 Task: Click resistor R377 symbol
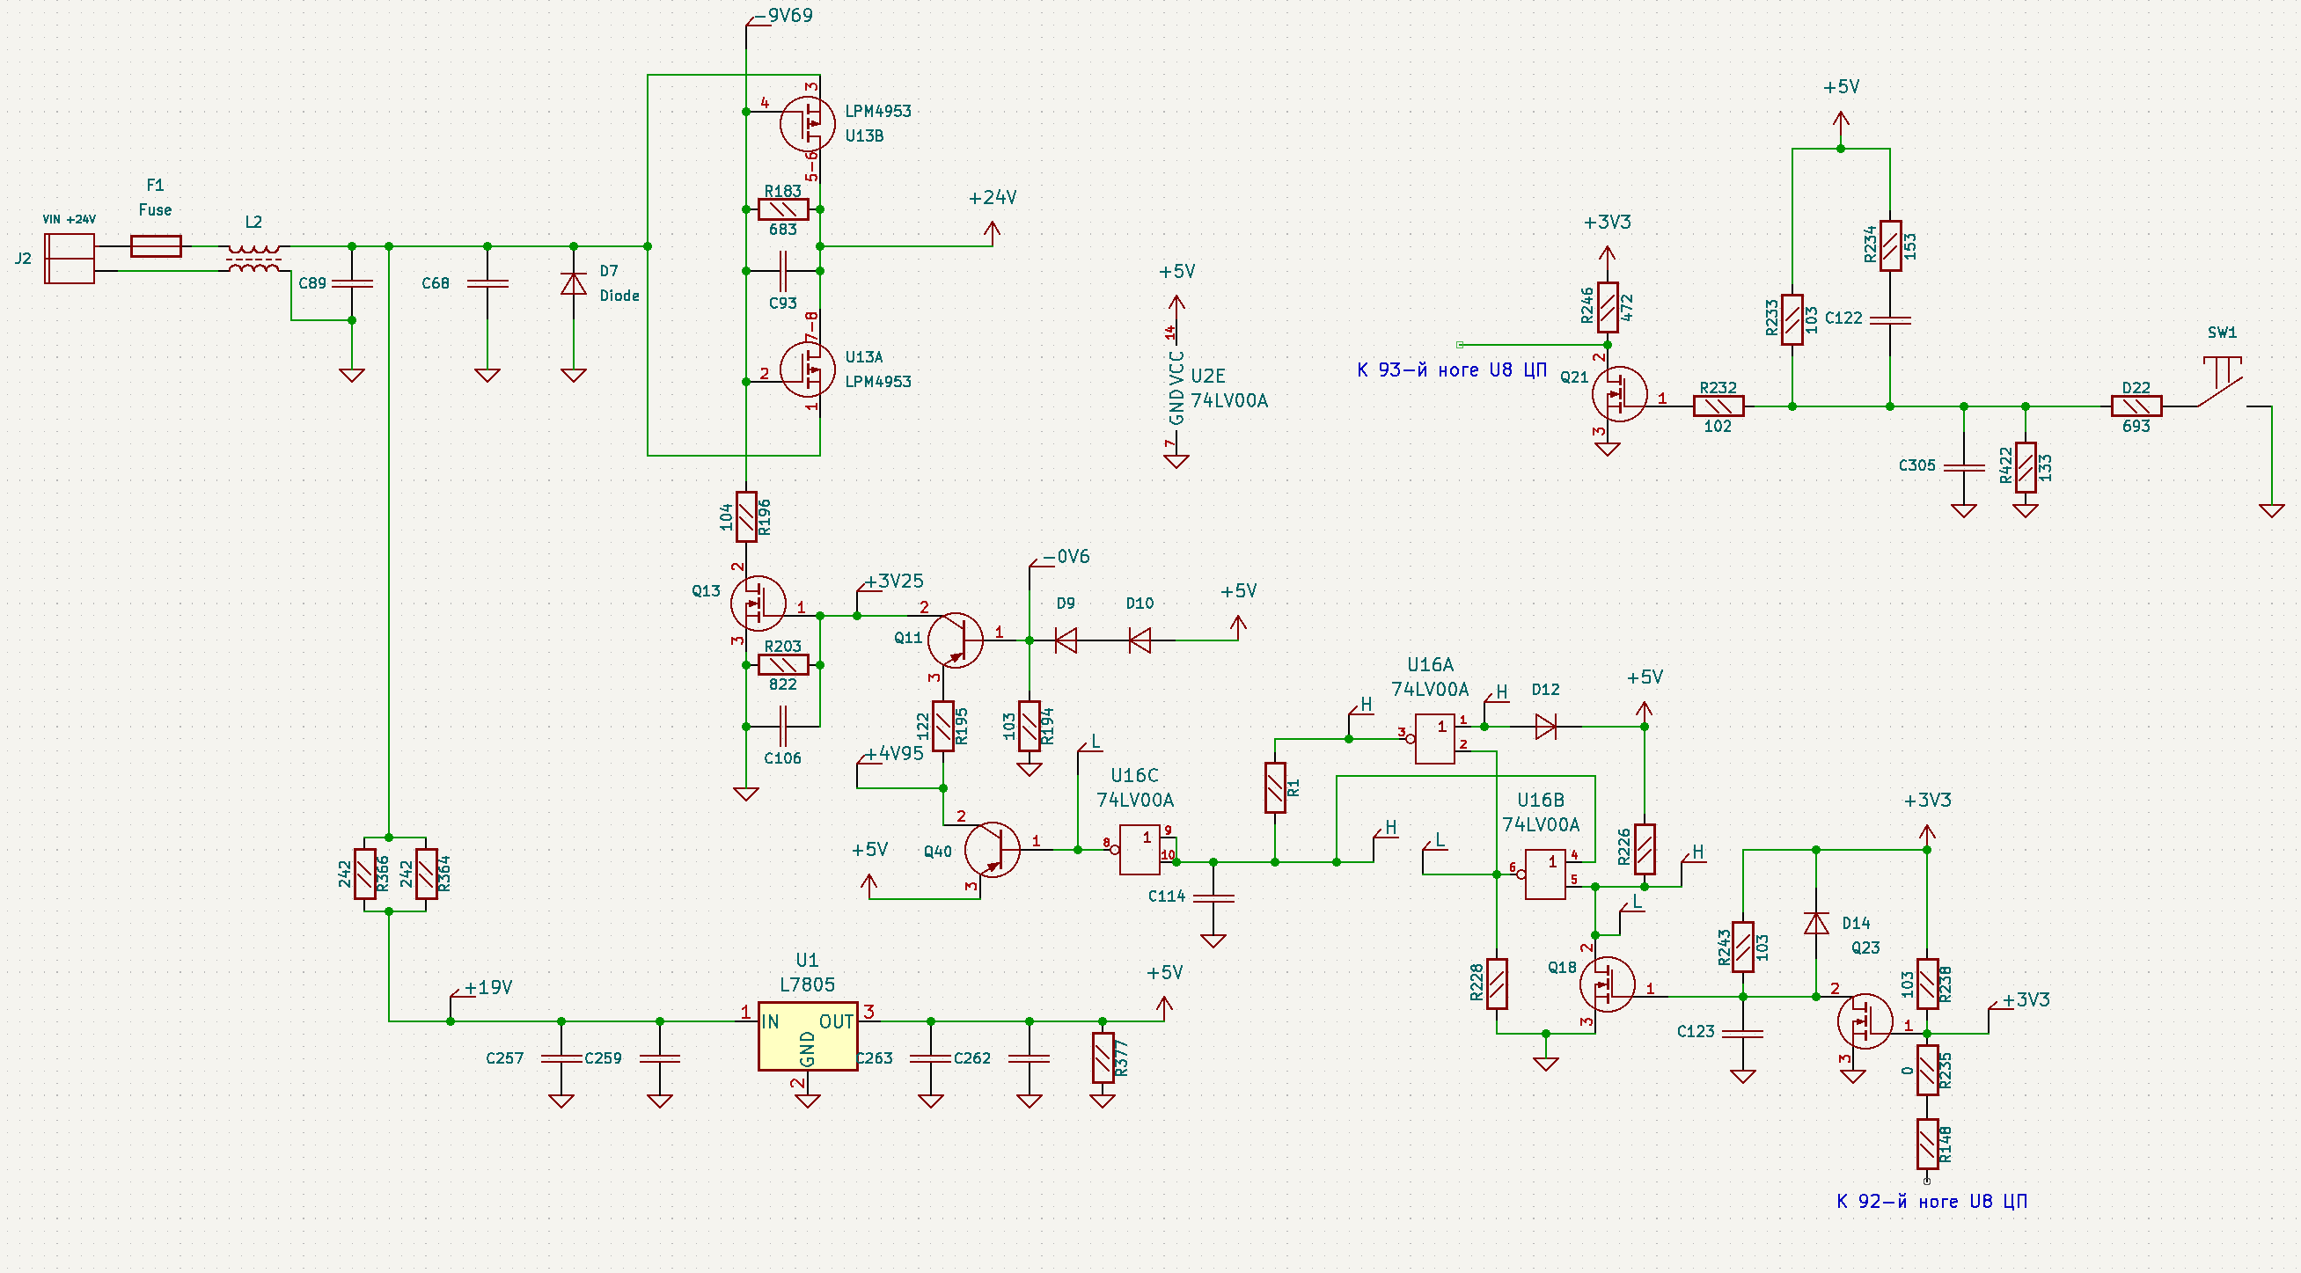[1103, 1057]
